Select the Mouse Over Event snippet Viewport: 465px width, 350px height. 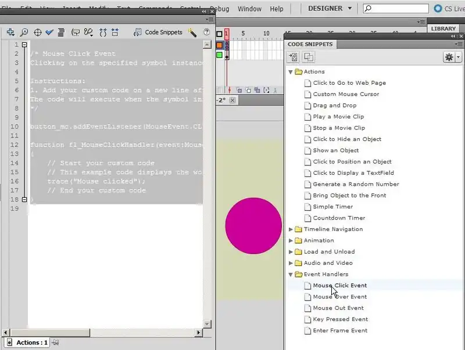(x=339, y=297)
